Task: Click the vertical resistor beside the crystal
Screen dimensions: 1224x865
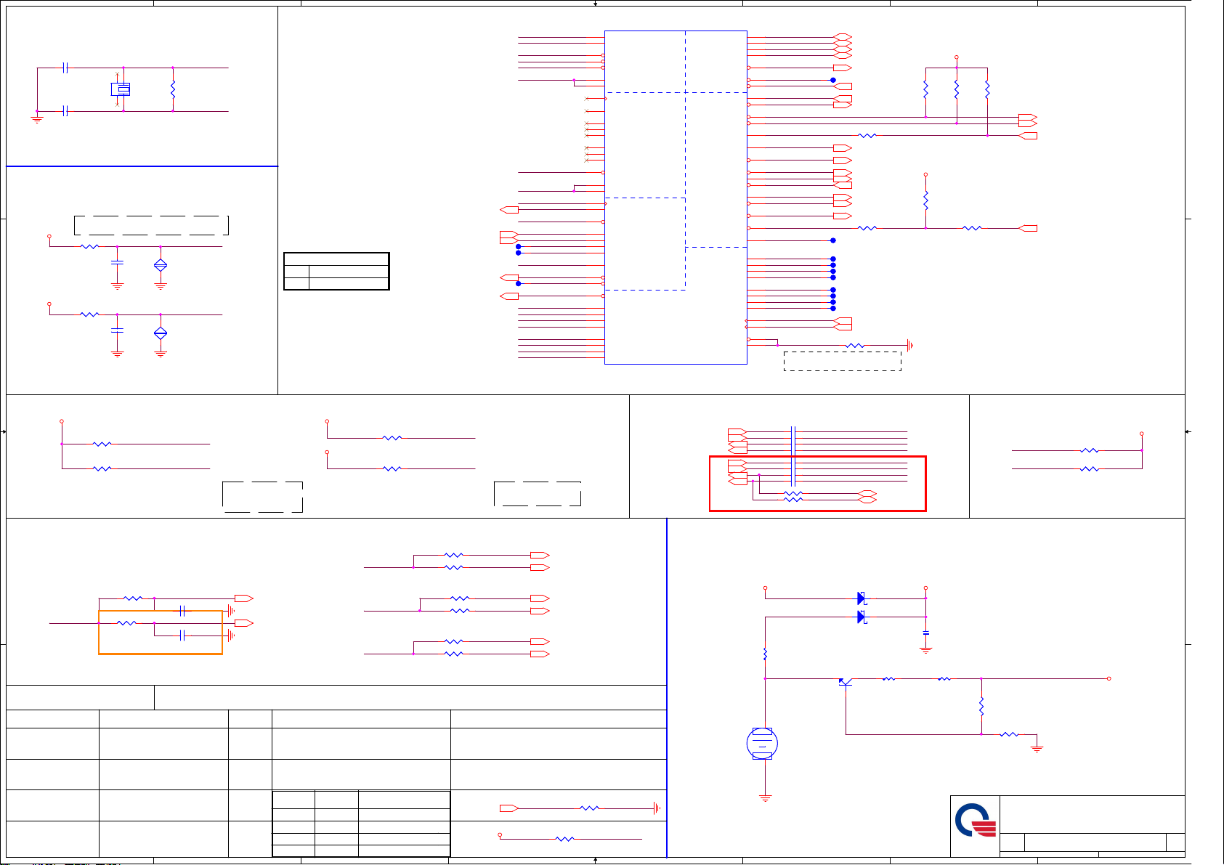Action: click(x=173, y=89)
